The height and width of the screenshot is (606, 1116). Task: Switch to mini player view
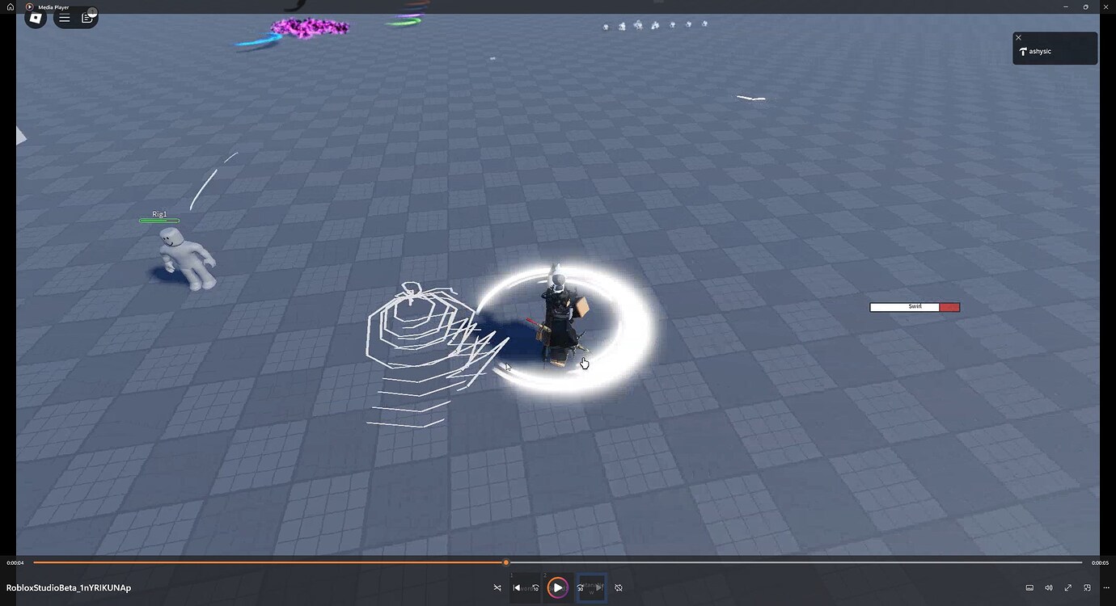(1088, 587)
